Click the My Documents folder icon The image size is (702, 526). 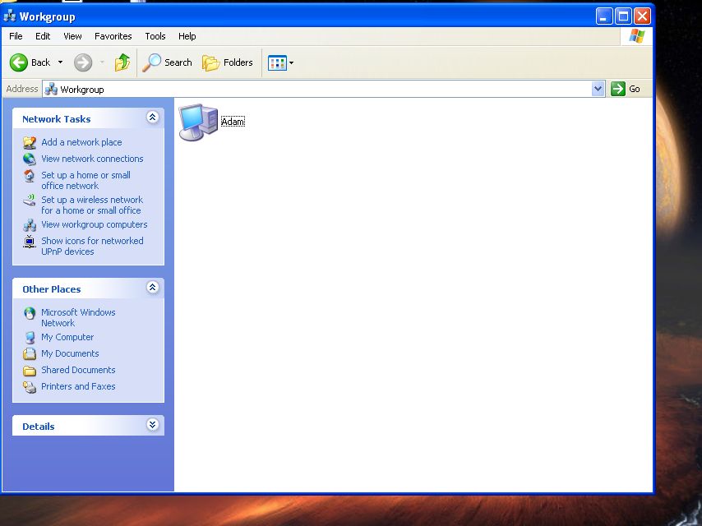click(x=30, y=353)
